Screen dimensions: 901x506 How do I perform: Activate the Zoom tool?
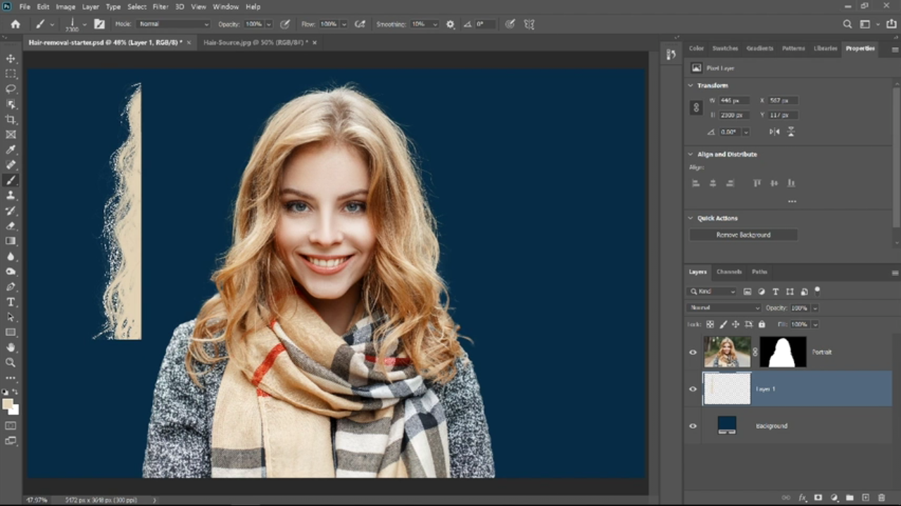[x=11, y=363]
